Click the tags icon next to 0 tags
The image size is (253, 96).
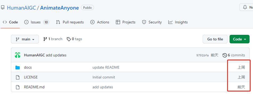pyautogui.click(x=69, y=39)
